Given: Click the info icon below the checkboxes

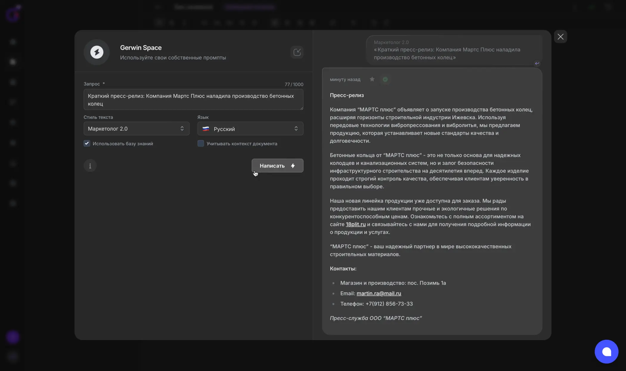Looking at the screenshot, I should pyautogui.click(x=90, y=166).
